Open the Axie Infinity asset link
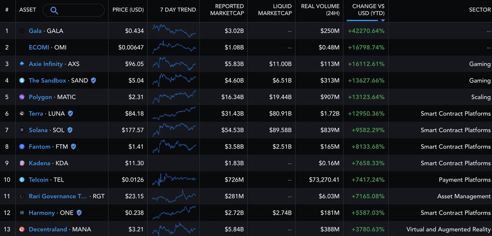Image resolution: width=492 pixels, height=236 pixels. [46, 64]
